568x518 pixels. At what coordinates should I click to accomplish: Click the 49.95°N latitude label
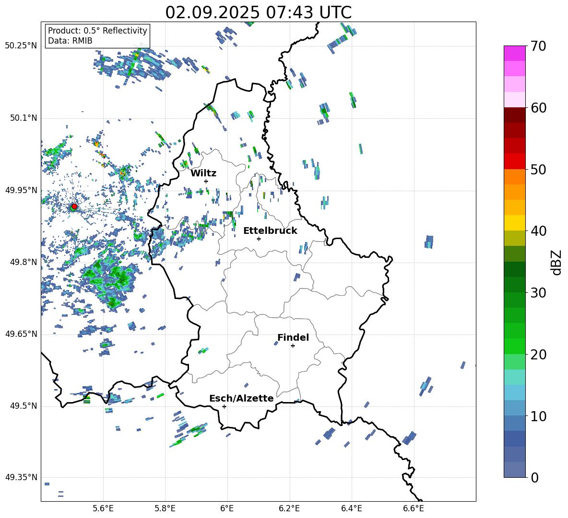21,190
